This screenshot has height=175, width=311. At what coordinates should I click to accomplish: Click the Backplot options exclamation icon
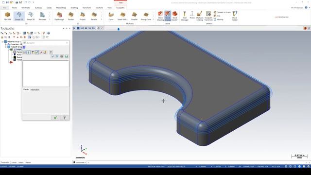click(51, 52)
